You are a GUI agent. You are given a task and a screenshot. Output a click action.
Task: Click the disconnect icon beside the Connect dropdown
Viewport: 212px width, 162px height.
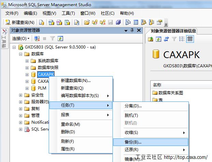point(36,39)
